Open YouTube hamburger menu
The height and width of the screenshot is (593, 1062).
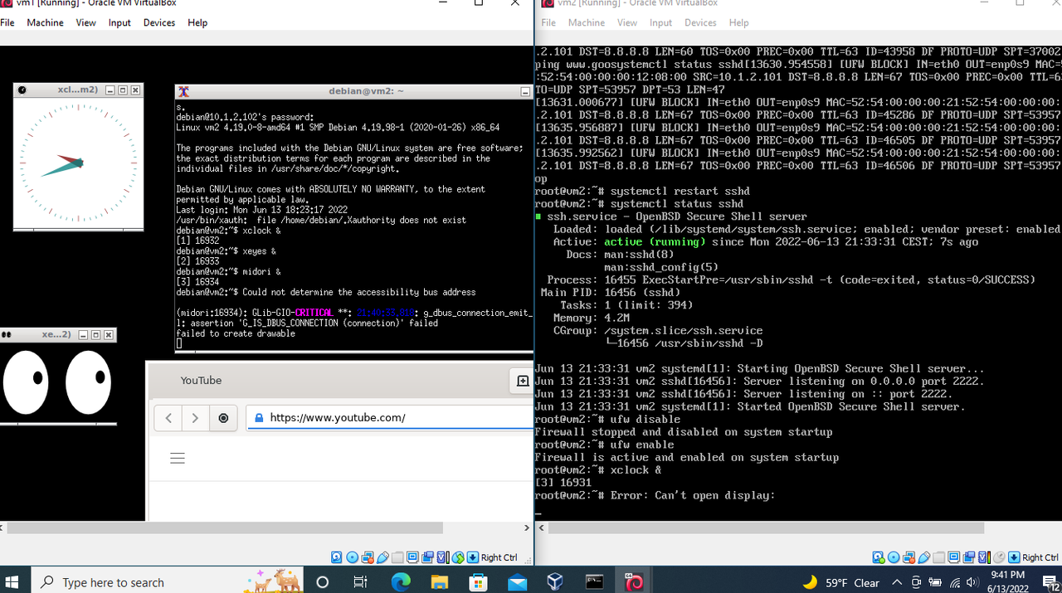coord(178,458)
